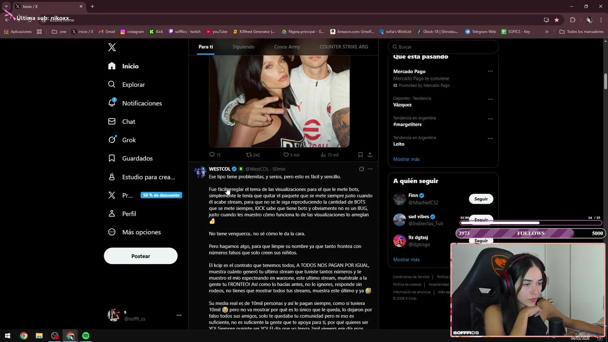Open the Gmail bookmark
Screen dimensions: 608x342
click(107, 32)
